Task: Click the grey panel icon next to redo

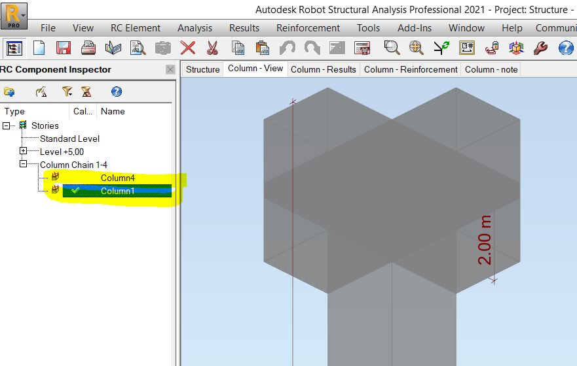Action: tap(337, 48)
